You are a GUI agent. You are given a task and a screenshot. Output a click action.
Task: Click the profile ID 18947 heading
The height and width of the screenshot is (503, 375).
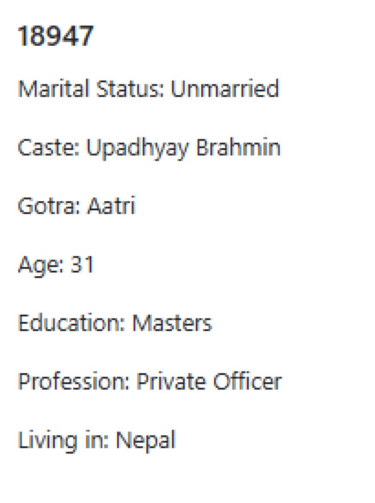(x=56, y=36)
